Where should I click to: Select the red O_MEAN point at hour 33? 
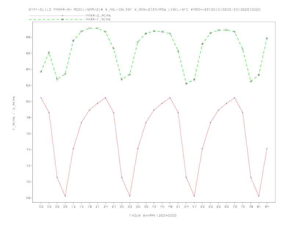click(x=130, y=196)
